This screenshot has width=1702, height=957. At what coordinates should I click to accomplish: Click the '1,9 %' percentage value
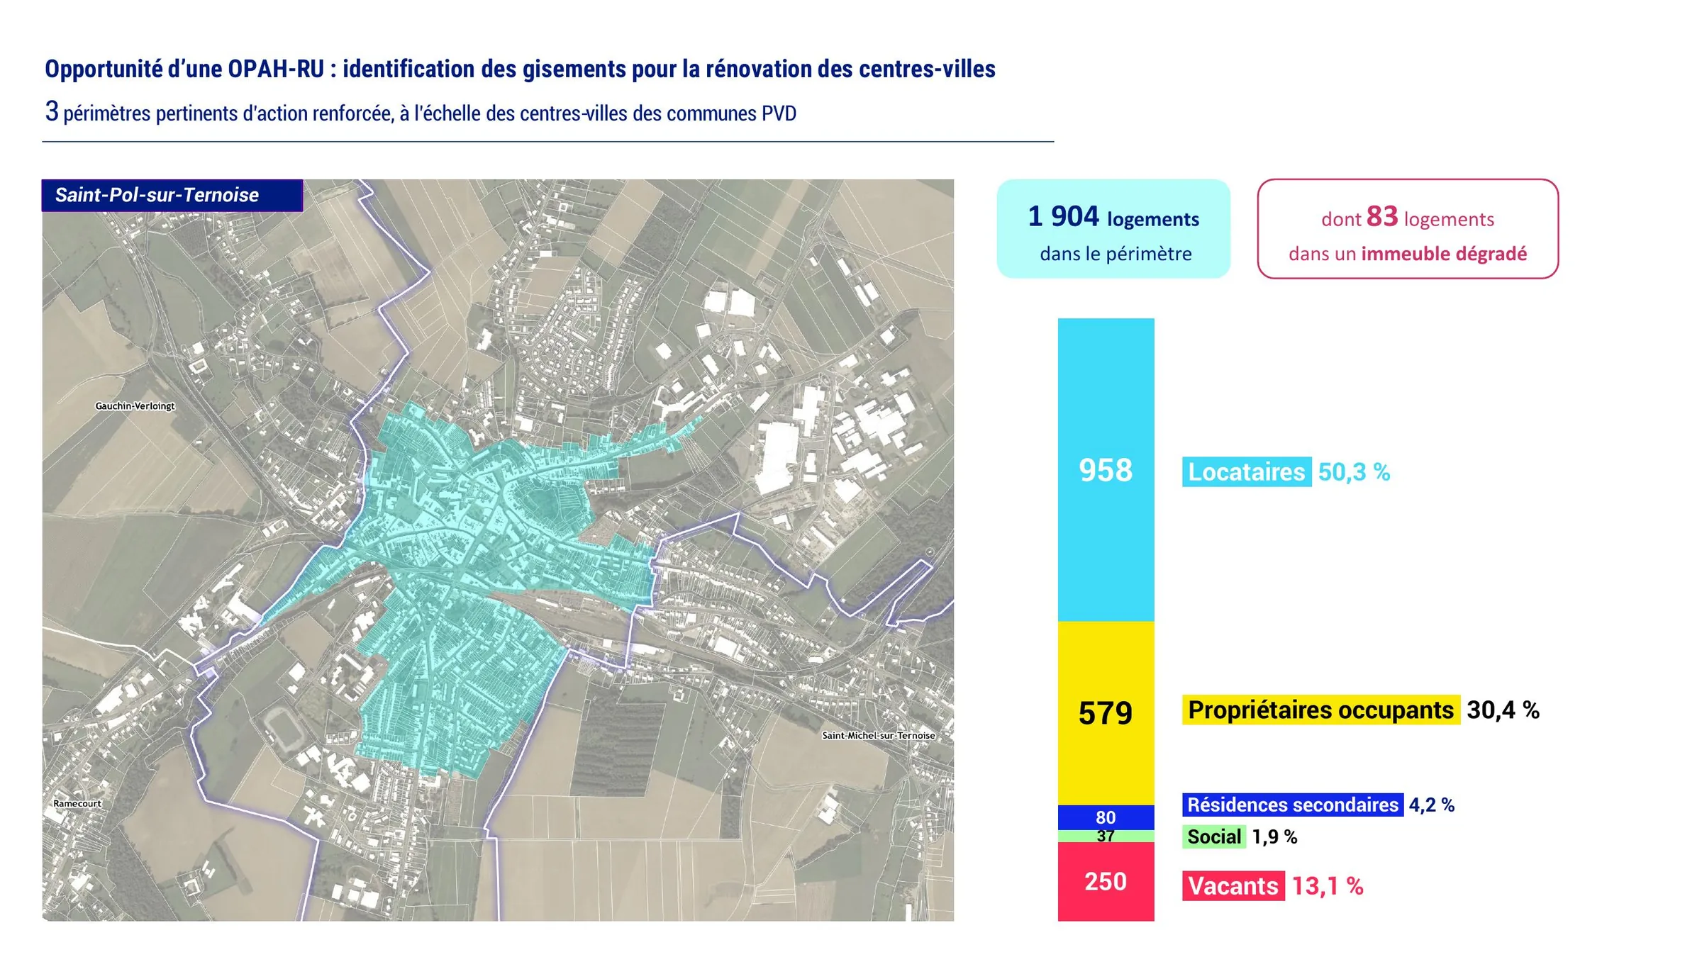(x=1274, y=837)
